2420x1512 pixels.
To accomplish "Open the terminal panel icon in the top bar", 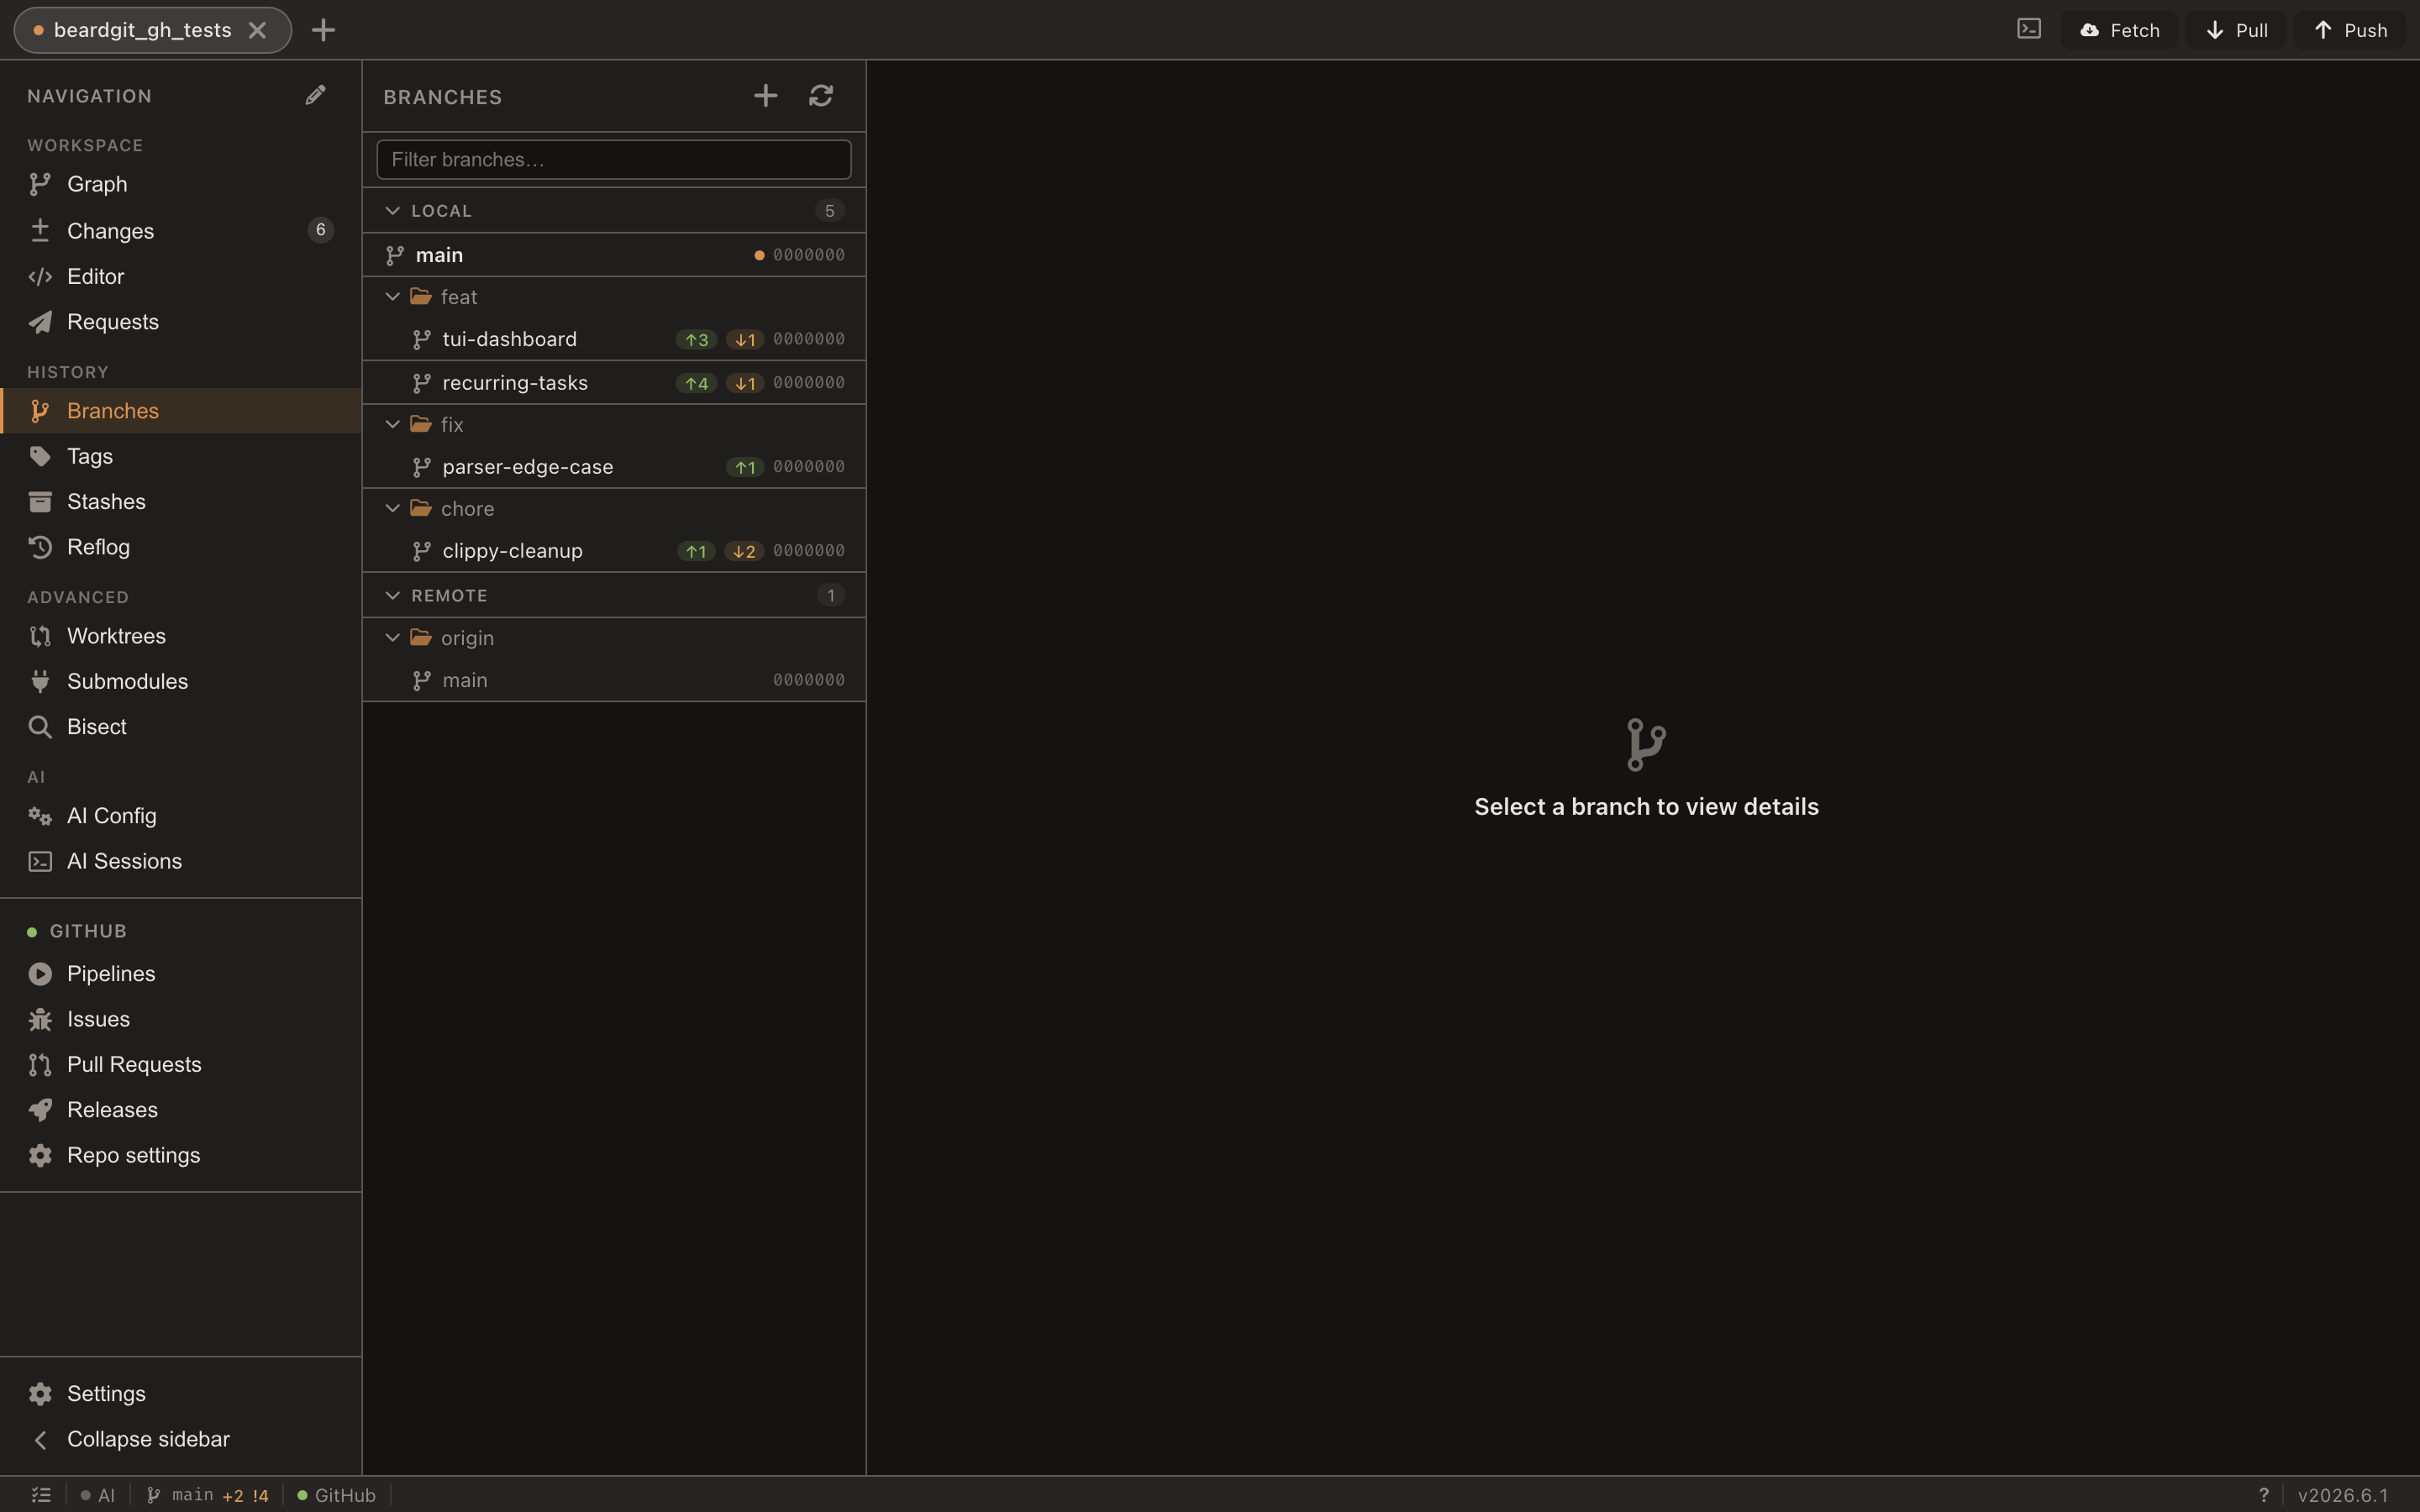I will pos(2028,29).
